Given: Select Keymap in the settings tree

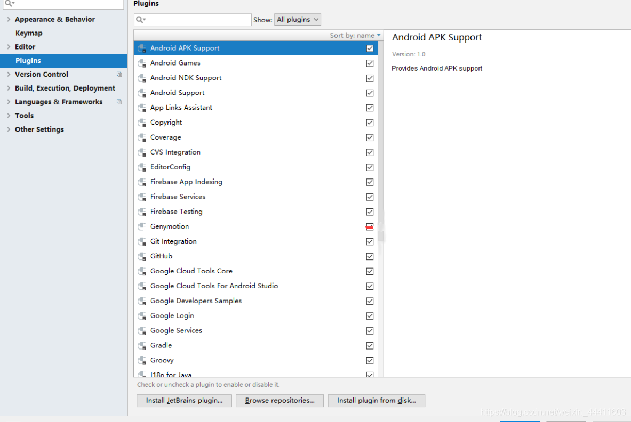Looking at the screenshot, I should [29, 33].
